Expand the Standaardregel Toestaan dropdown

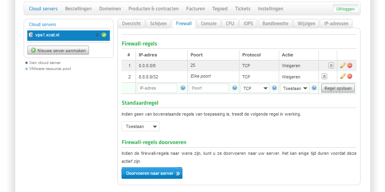click(140, 126)
